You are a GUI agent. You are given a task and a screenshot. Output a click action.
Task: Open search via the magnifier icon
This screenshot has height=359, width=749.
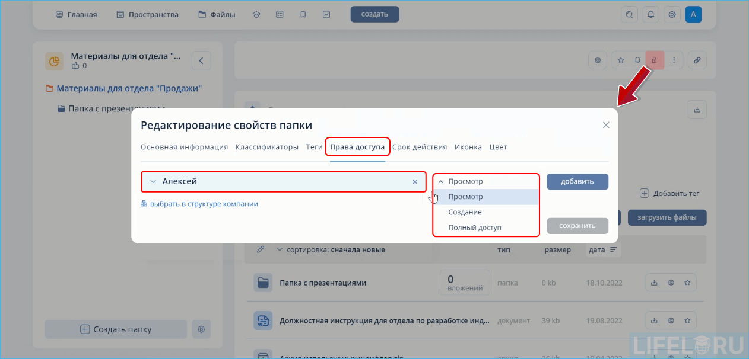pyautogui.click(x=629, y=14)
